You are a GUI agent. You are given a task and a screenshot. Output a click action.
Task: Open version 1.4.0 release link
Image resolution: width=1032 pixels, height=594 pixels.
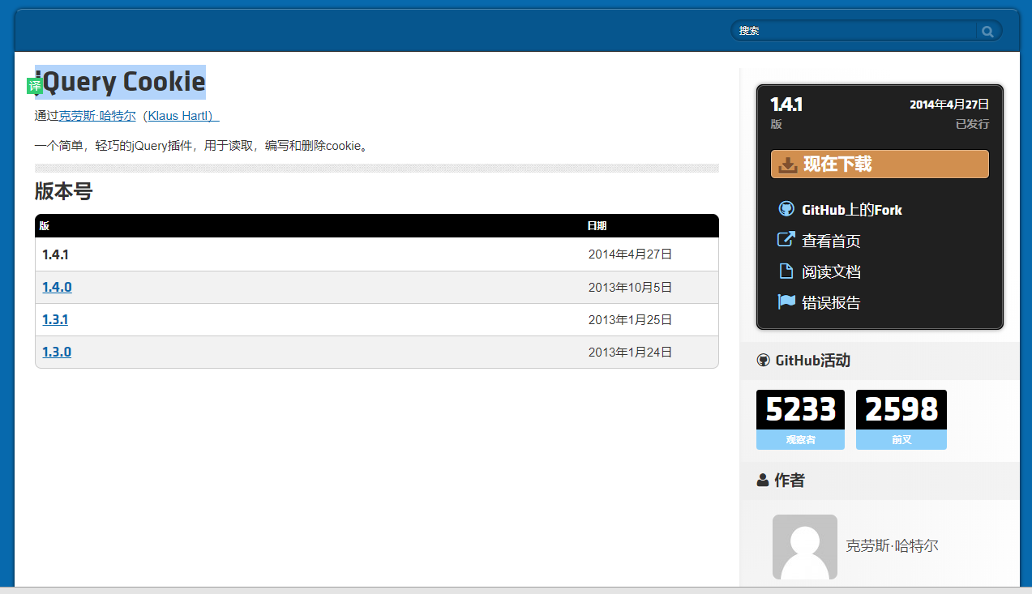[56, 287]
